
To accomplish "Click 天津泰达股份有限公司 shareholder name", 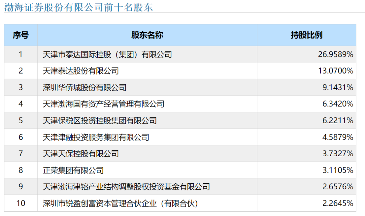I will pyautogui.click(x=81, y=71).
